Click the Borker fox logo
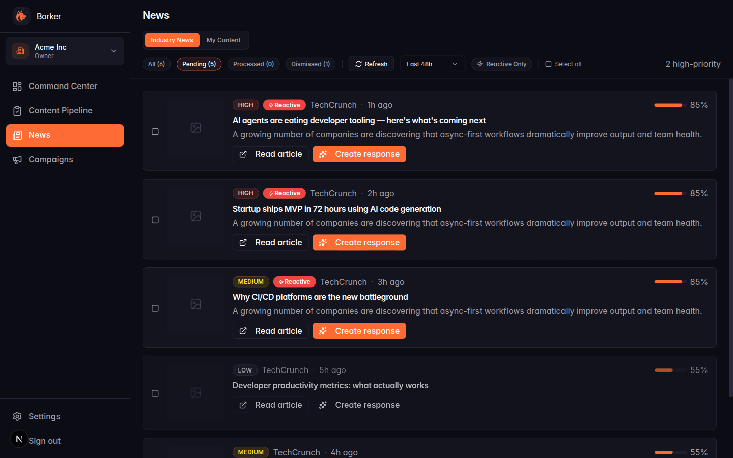This screenshot has width=733, height=458. click(21, 16)
